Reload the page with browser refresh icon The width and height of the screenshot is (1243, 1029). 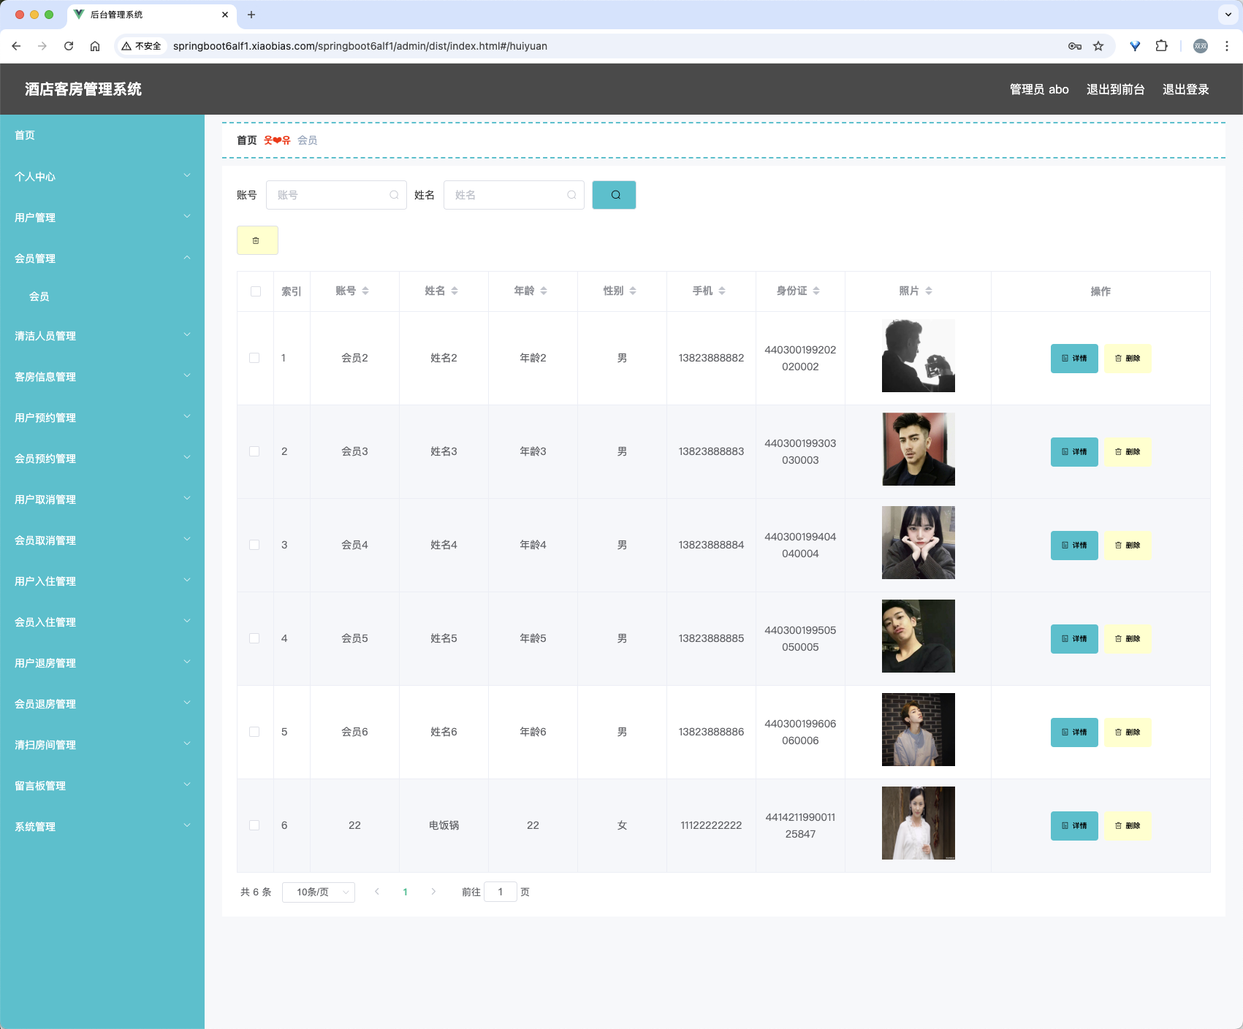pyautogui.click(x=69, y=46)
